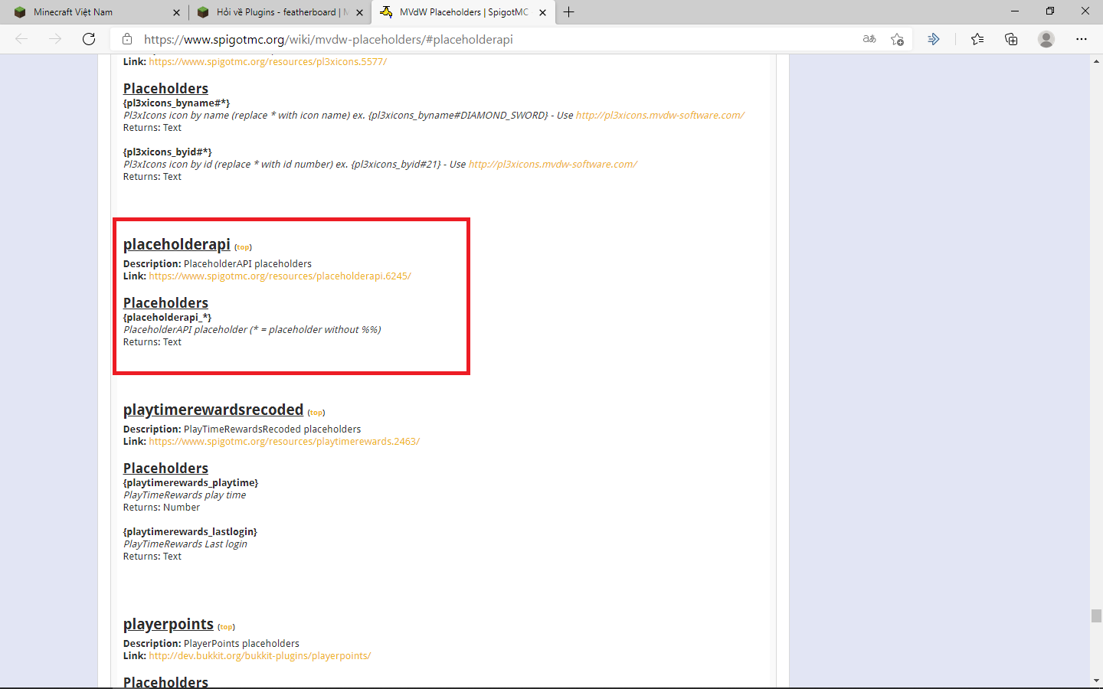This screenshot has width=1103, height=689.
Task: Click the playerpoints section heading
Action: [169, 624]
